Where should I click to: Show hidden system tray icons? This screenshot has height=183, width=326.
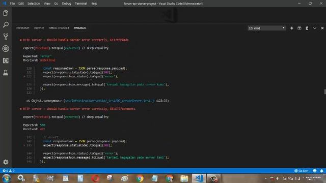coord(266,178)
